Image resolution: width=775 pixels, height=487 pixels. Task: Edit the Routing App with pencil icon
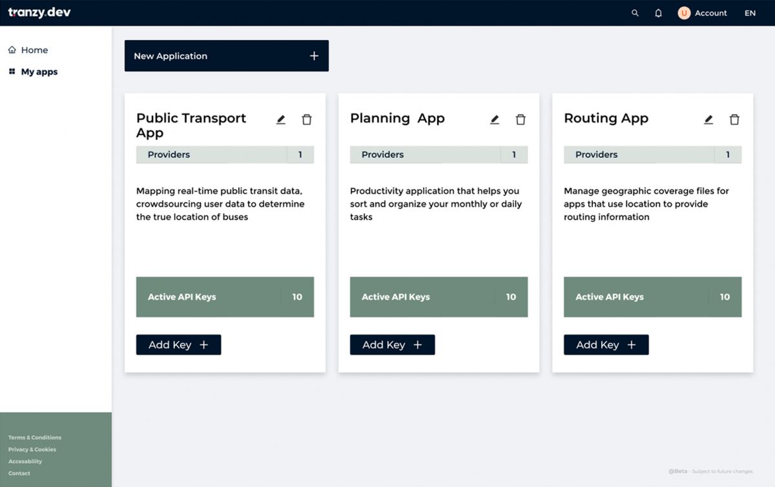(708, 119)
